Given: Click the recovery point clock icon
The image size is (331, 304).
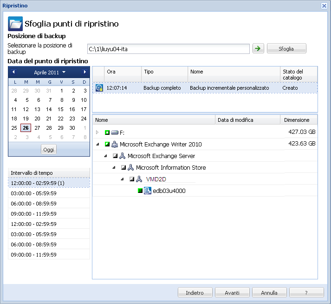Looking at the screenshot, I should pyautogui.click(x=99, y=87).
